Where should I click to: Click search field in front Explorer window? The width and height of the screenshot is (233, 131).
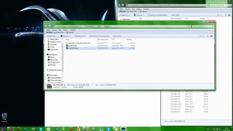[x=203, y=26]
